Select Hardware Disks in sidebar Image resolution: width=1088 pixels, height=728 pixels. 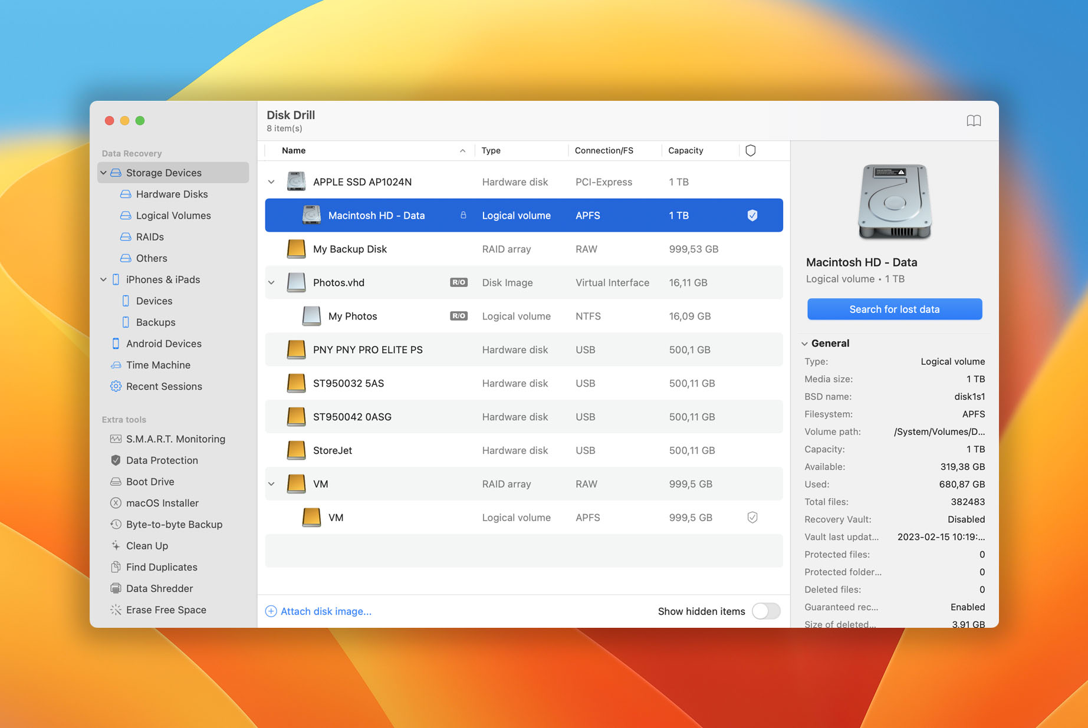click(171, 194)
